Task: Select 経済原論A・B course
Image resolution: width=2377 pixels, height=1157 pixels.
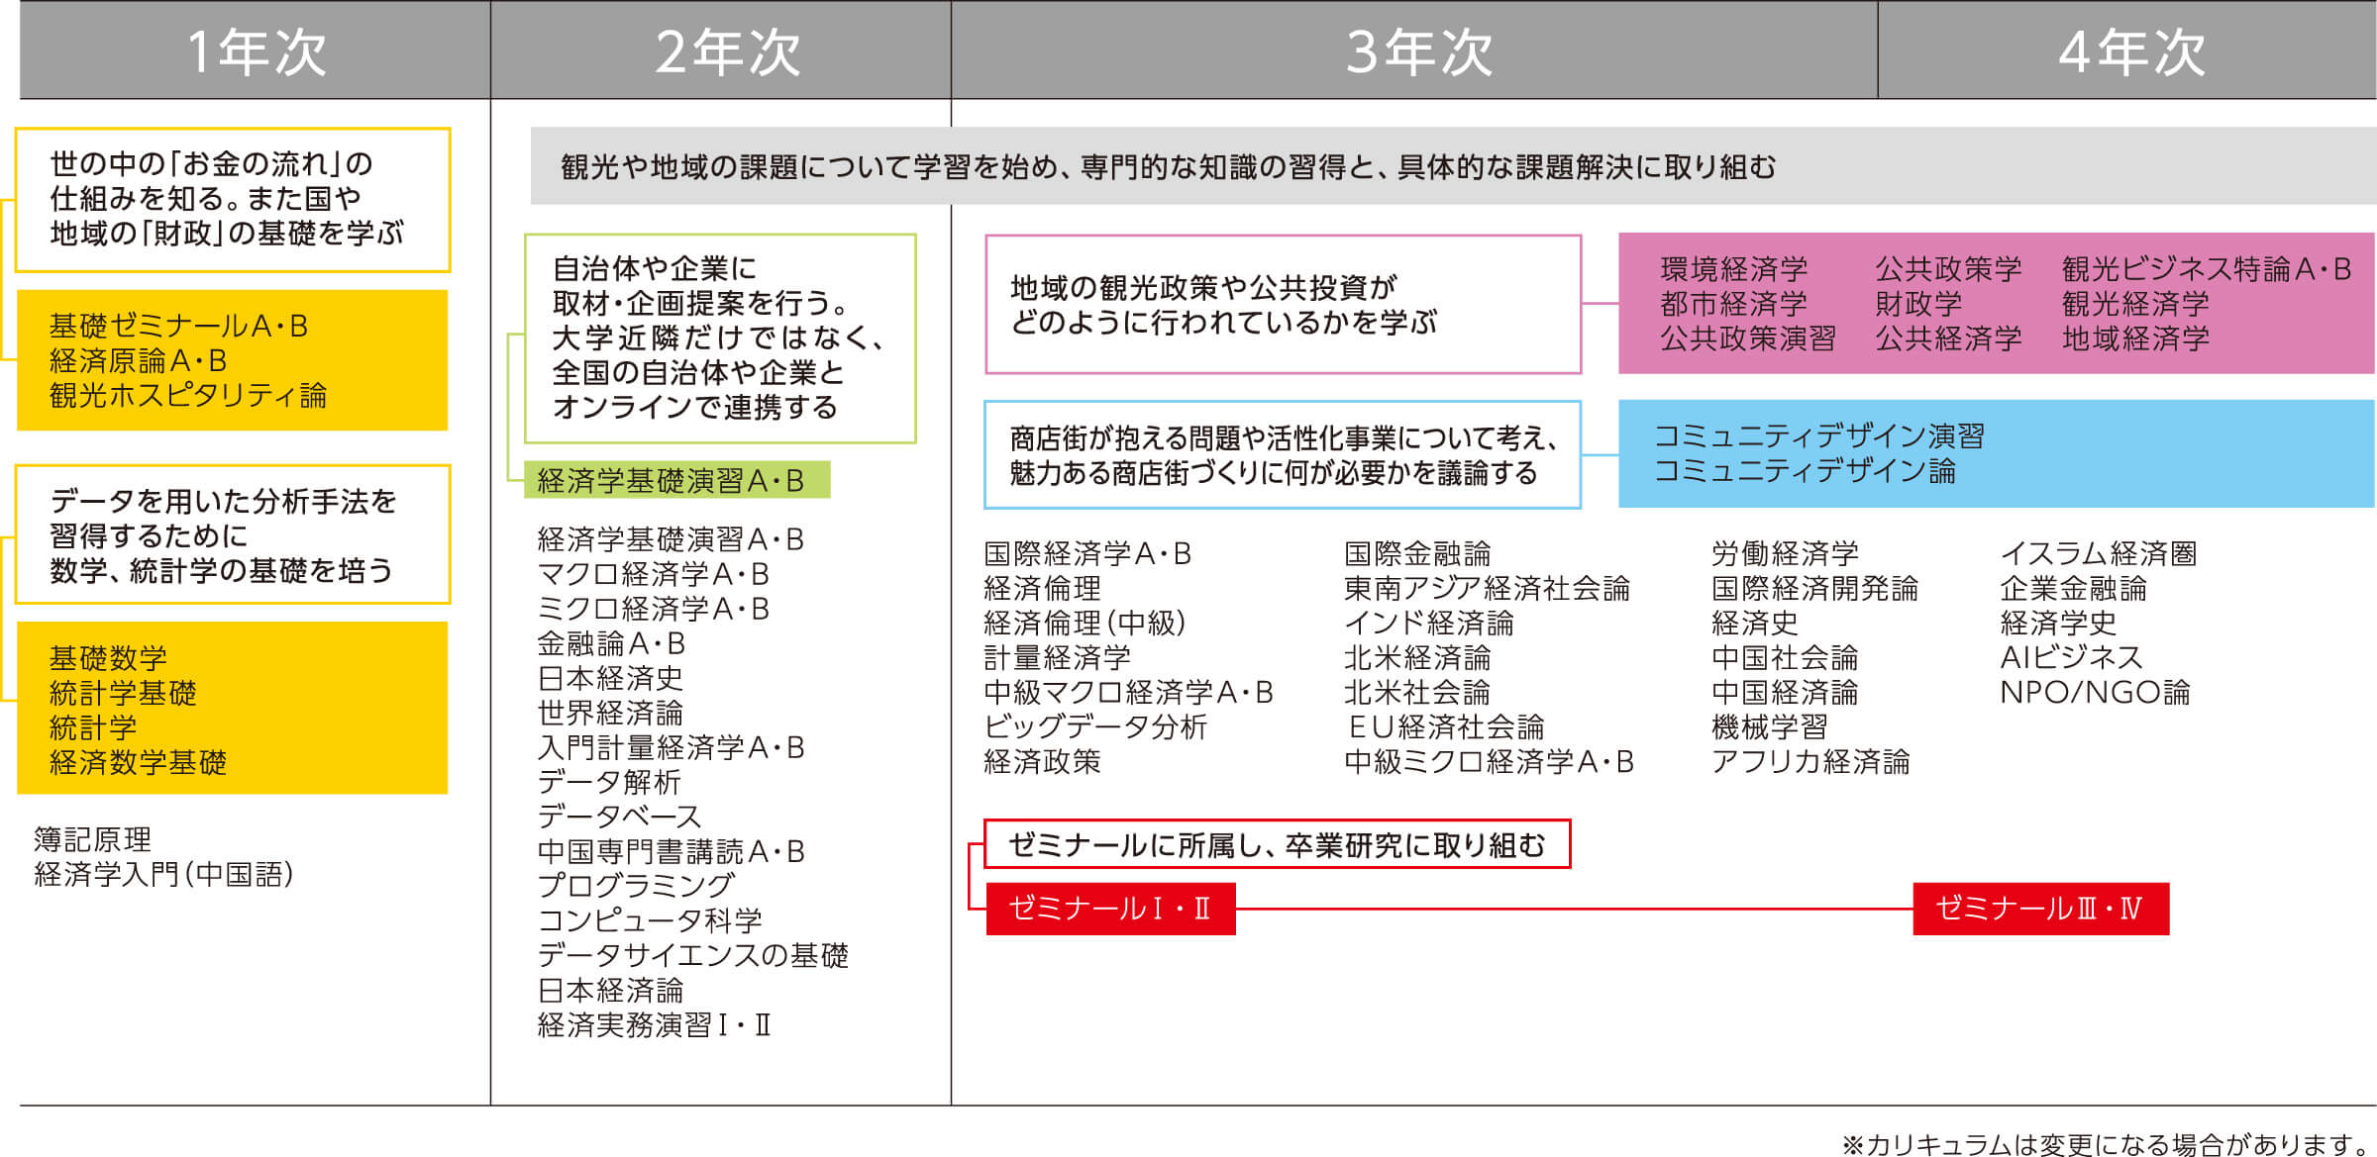Action: [139, 360]
